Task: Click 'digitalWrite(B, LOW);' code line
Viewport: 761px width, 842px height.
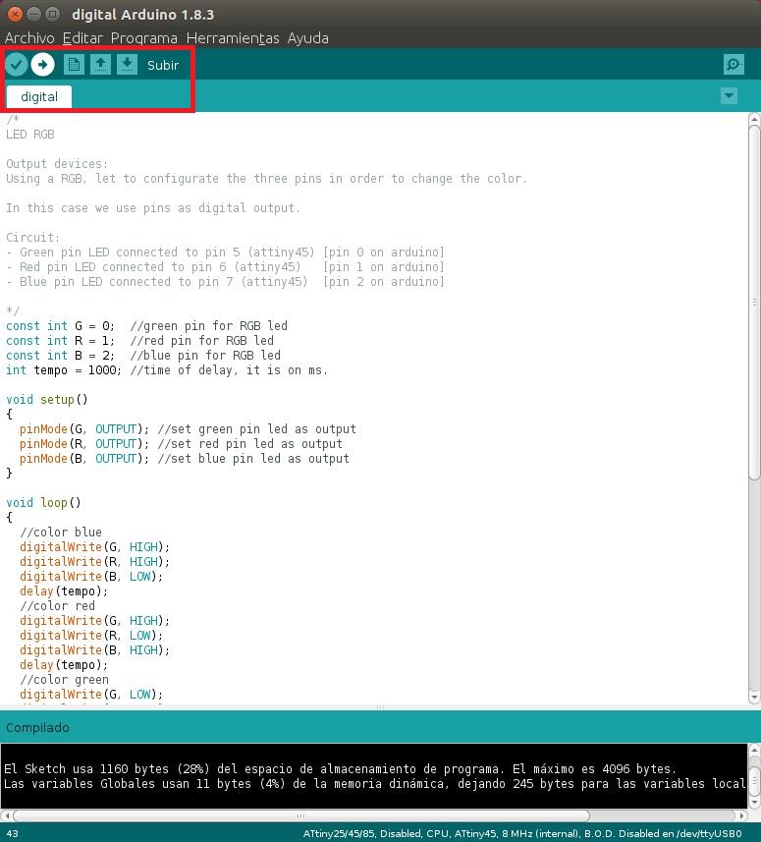Action: (x=91, y=577)
